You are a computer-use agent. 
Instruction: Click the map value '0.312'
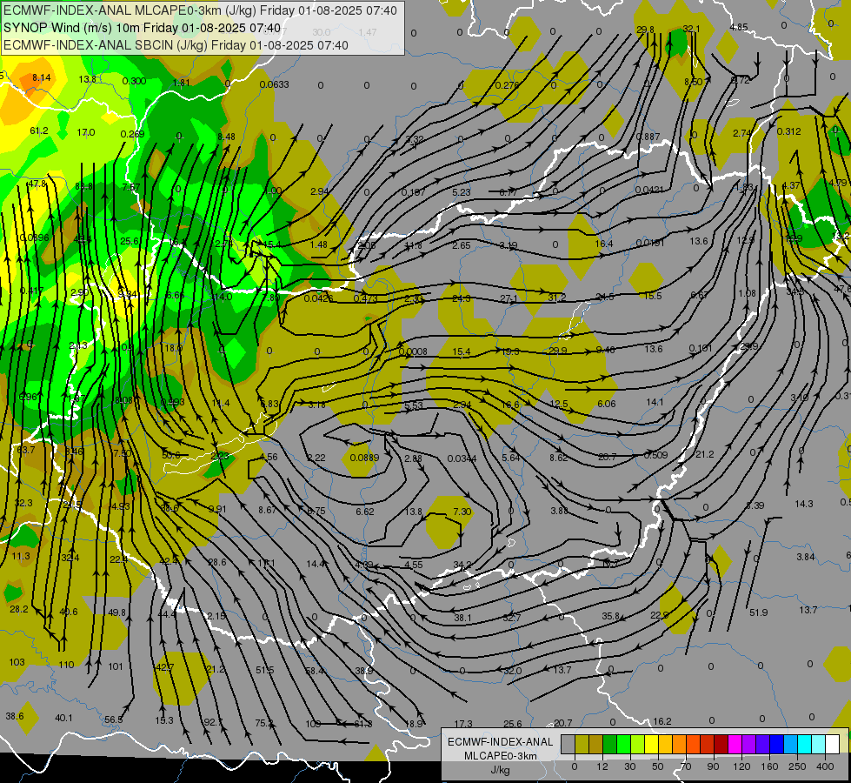(789, 131)
